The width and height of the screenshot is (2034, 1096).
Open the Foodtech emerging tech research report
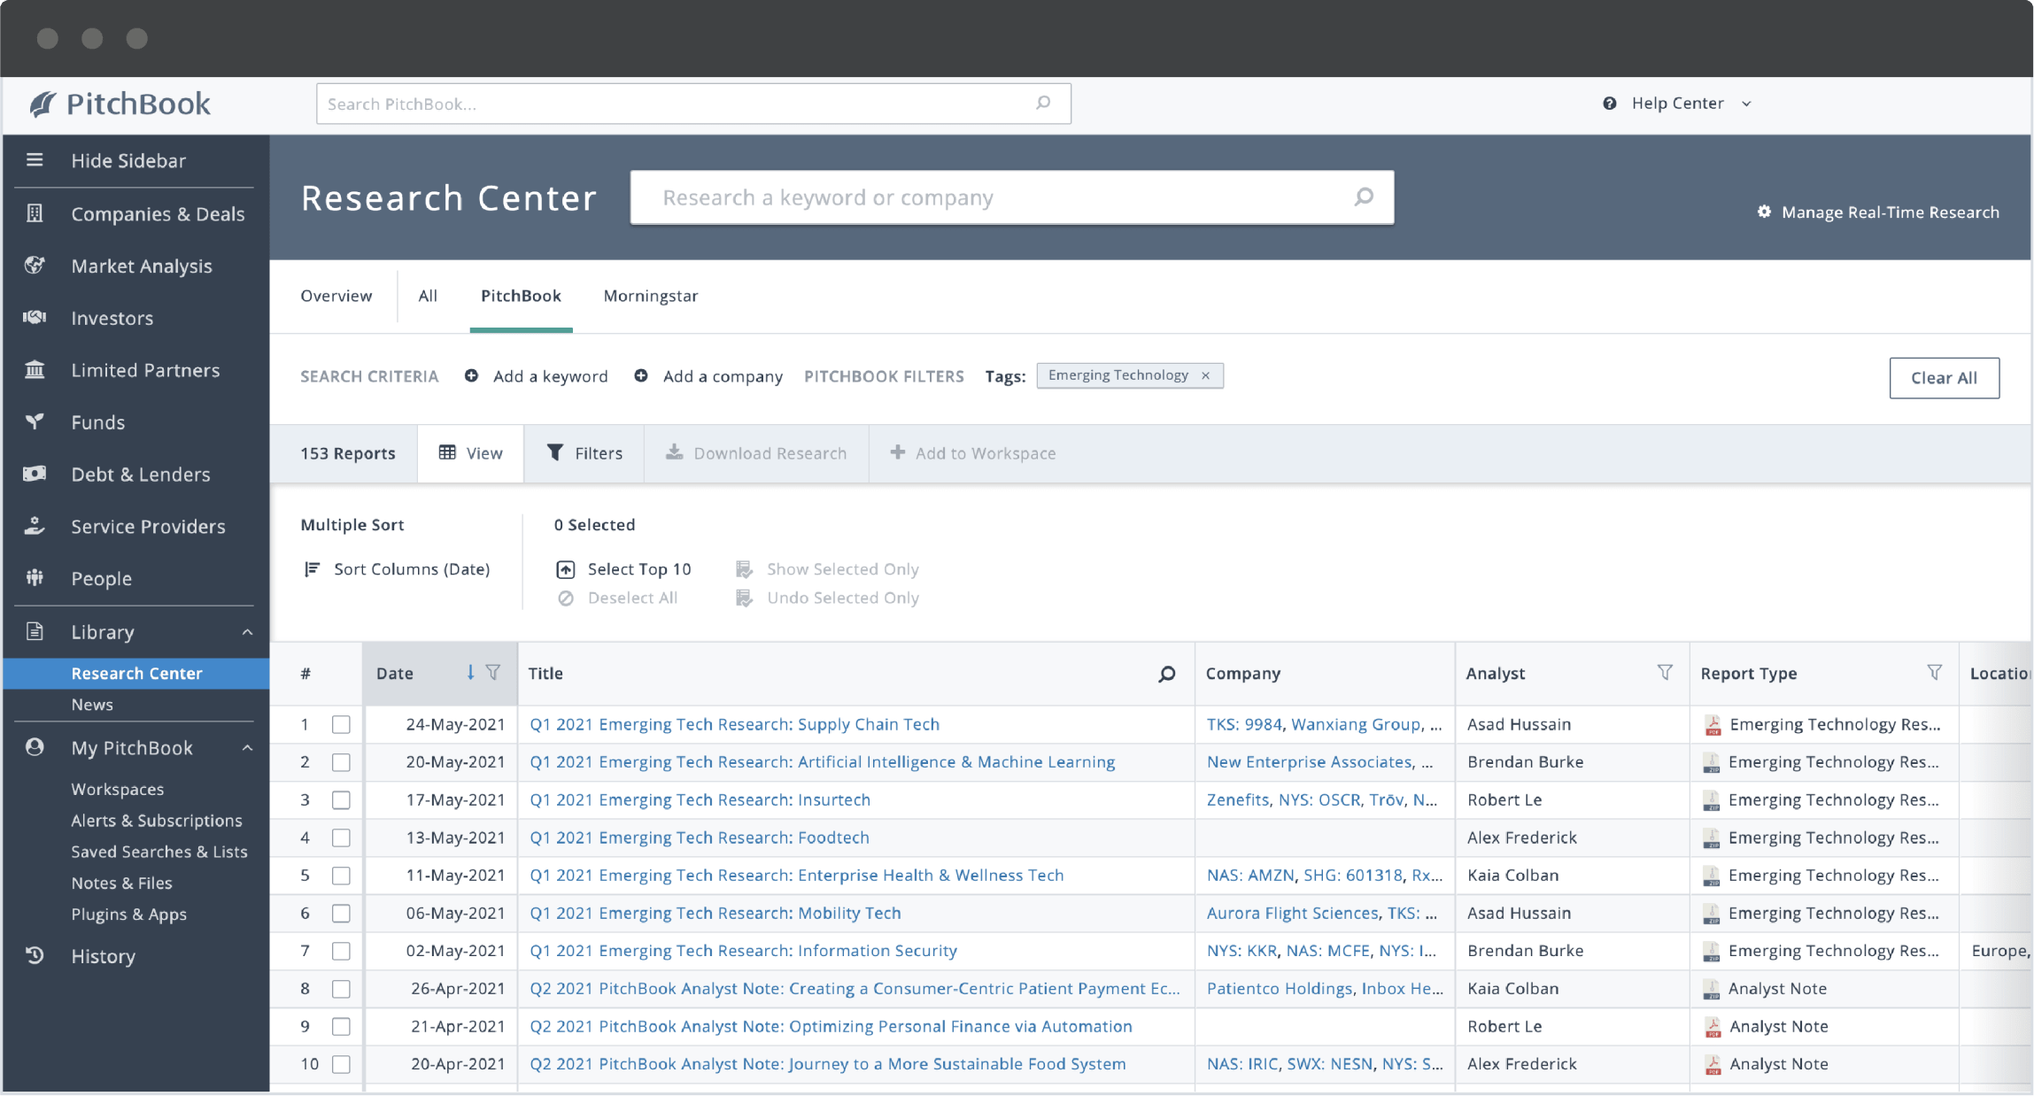tap(699, 837)
